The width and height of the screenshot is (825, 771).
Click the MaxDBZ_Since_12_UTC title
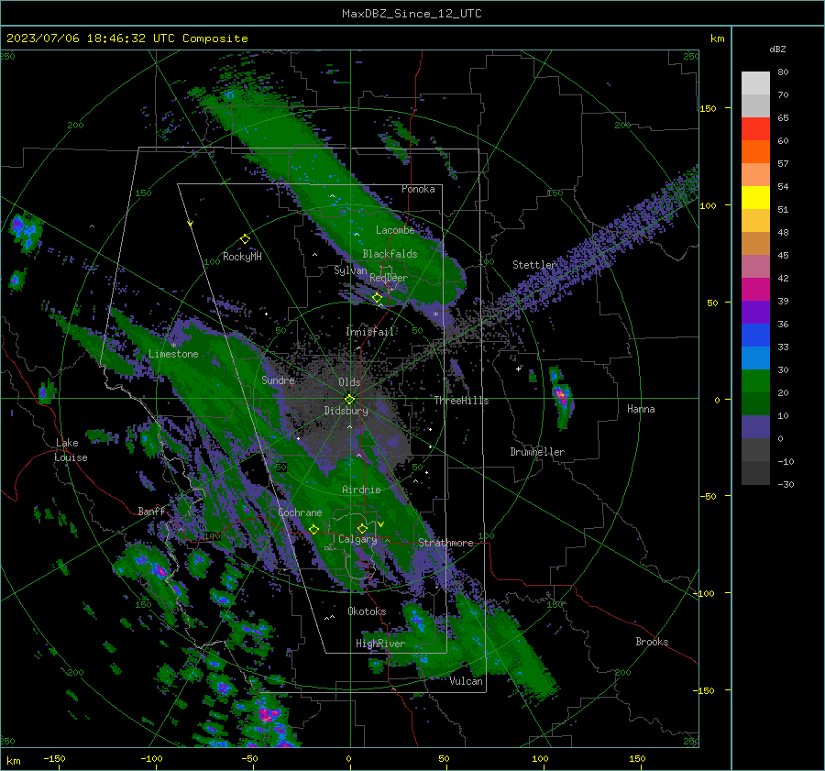[x=412, y=14]
